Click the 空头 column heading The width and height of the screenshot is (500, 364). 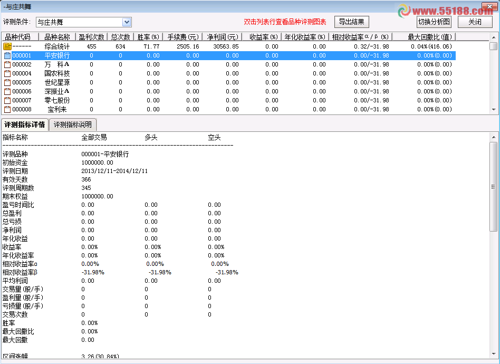point(214,138)
